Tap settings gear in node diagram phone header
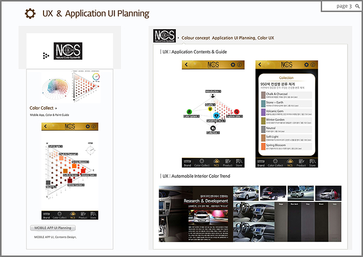363x257 pixels. pos(233,65)
